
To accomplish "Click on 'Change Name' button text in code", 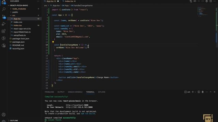I will [103, 78].
